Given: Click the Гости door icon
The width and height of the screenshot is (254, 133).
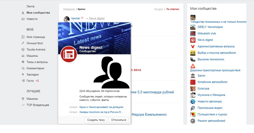Looking at the screenshot, I should (23, 81).
